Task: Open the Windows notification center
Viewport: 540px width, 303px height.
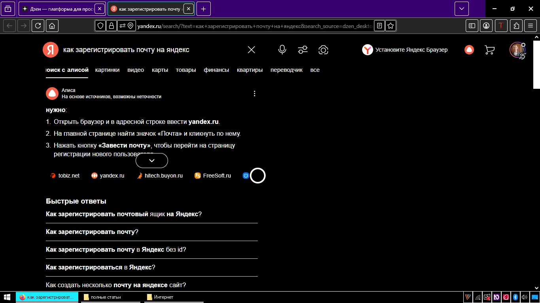Action: point(534,297)
